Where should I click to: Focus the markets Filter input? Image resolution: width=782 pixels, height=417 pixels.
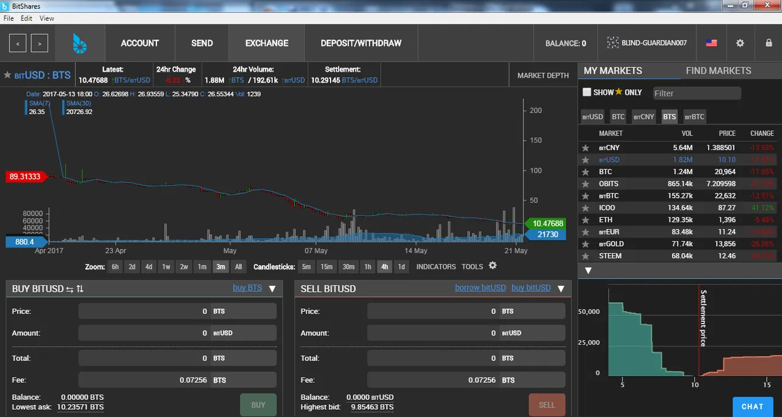pos(696,93)
